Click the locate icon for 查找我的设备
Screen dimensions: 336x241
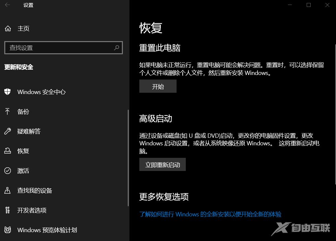click(x=8, y=190)
